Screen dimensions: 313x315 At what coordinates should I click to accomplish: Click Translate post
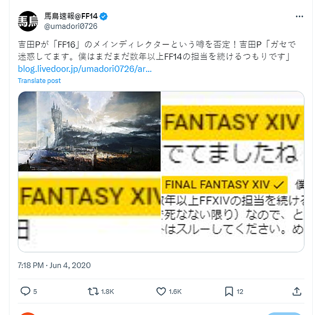click(x=39, y=80)
